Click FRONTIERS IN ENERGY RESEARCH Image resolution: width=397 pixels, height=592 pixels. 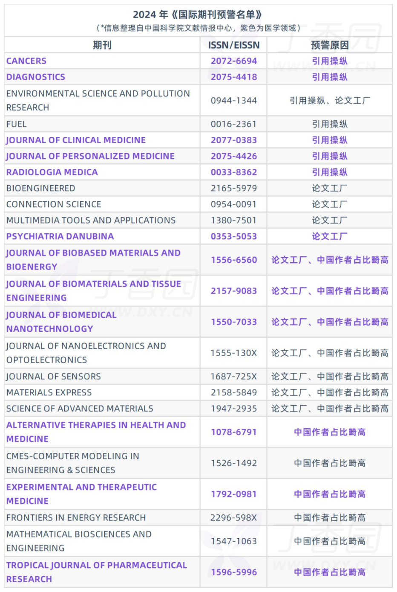(x=76, y=518)
